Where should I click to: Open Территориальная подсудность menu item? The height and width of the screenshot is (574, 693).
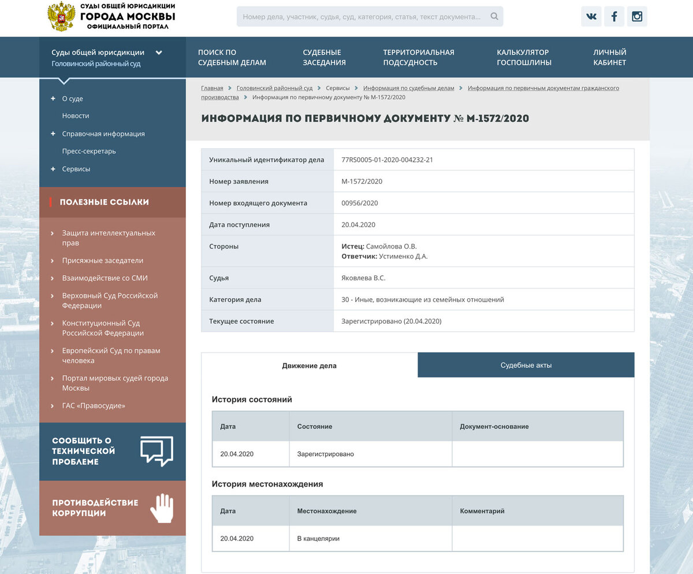[419, 57]
